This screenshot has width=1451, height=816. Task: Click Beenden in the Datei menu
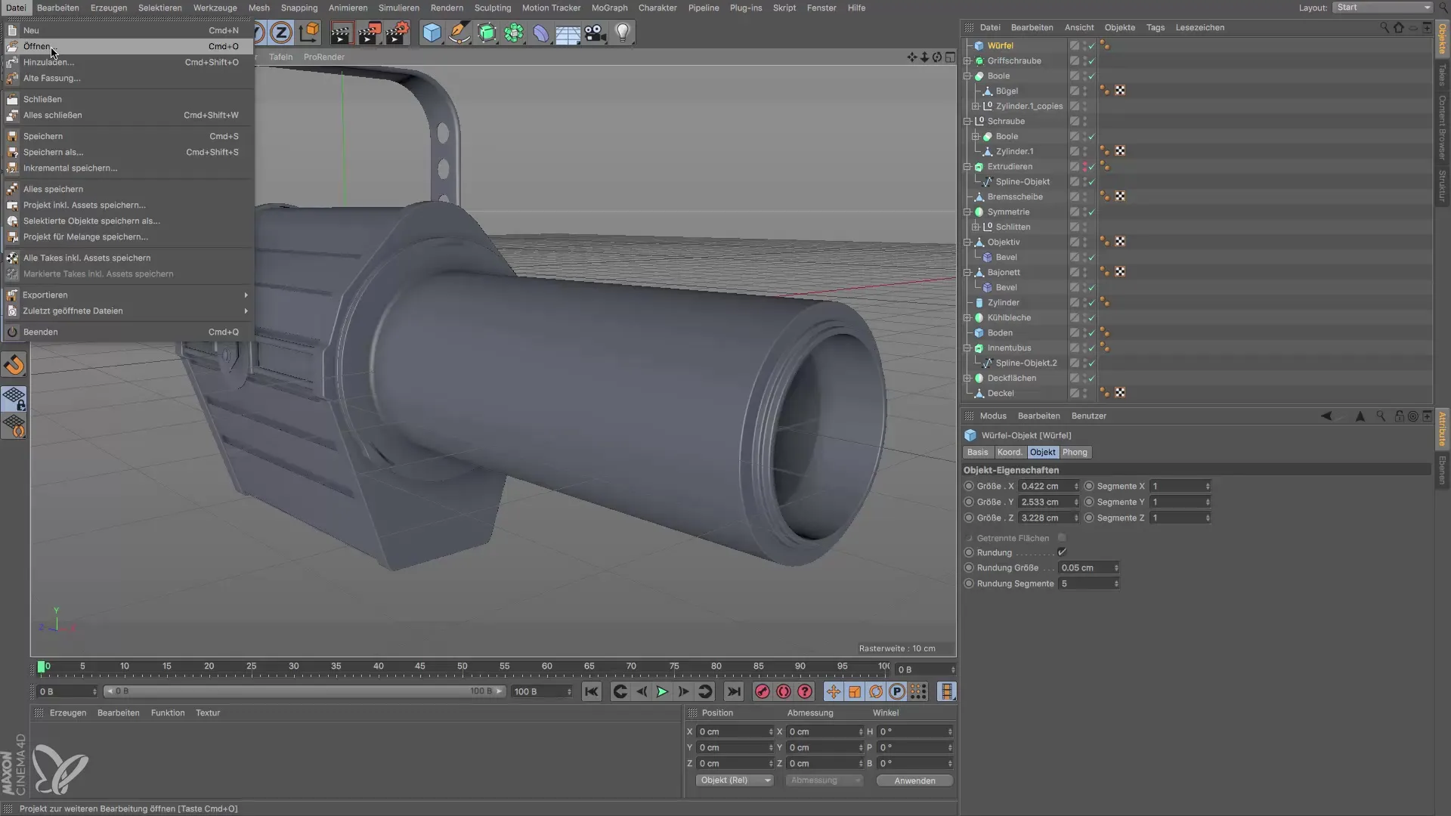point(127,332)
